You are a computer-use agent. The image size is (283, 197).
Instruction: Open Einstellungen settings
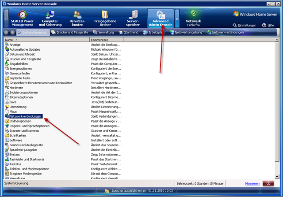click(245, 26)
